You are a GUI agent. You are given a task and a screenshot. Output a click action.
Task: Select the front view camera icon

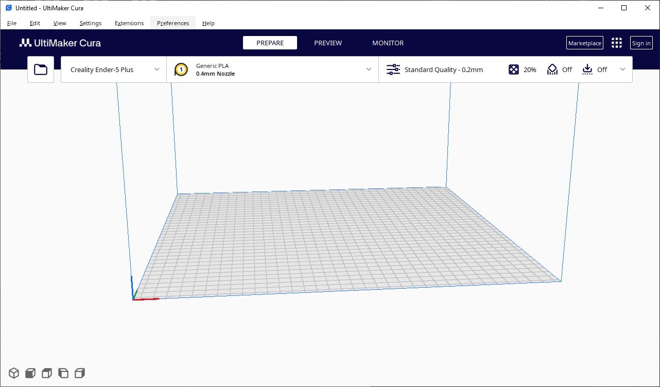click(30, 373)
